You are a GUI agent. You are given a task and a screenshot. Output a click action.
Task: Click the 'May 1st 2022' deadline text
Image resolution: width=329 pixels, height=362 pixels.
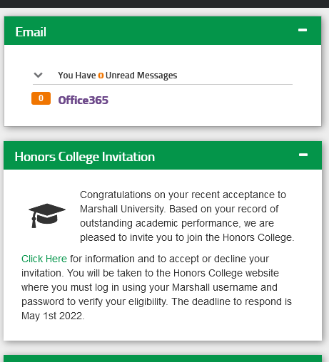(x=53, y=316)
